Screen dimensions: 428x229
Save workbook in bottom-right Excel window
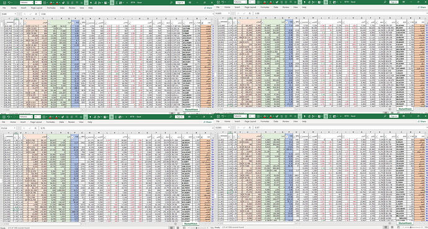(218, 116)
